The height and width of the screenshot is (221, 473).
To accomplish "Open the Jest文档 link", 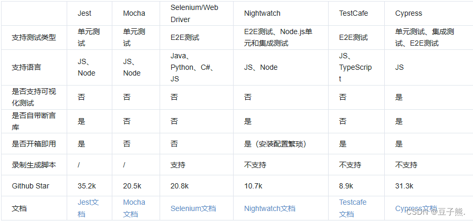I will [88, 208].
